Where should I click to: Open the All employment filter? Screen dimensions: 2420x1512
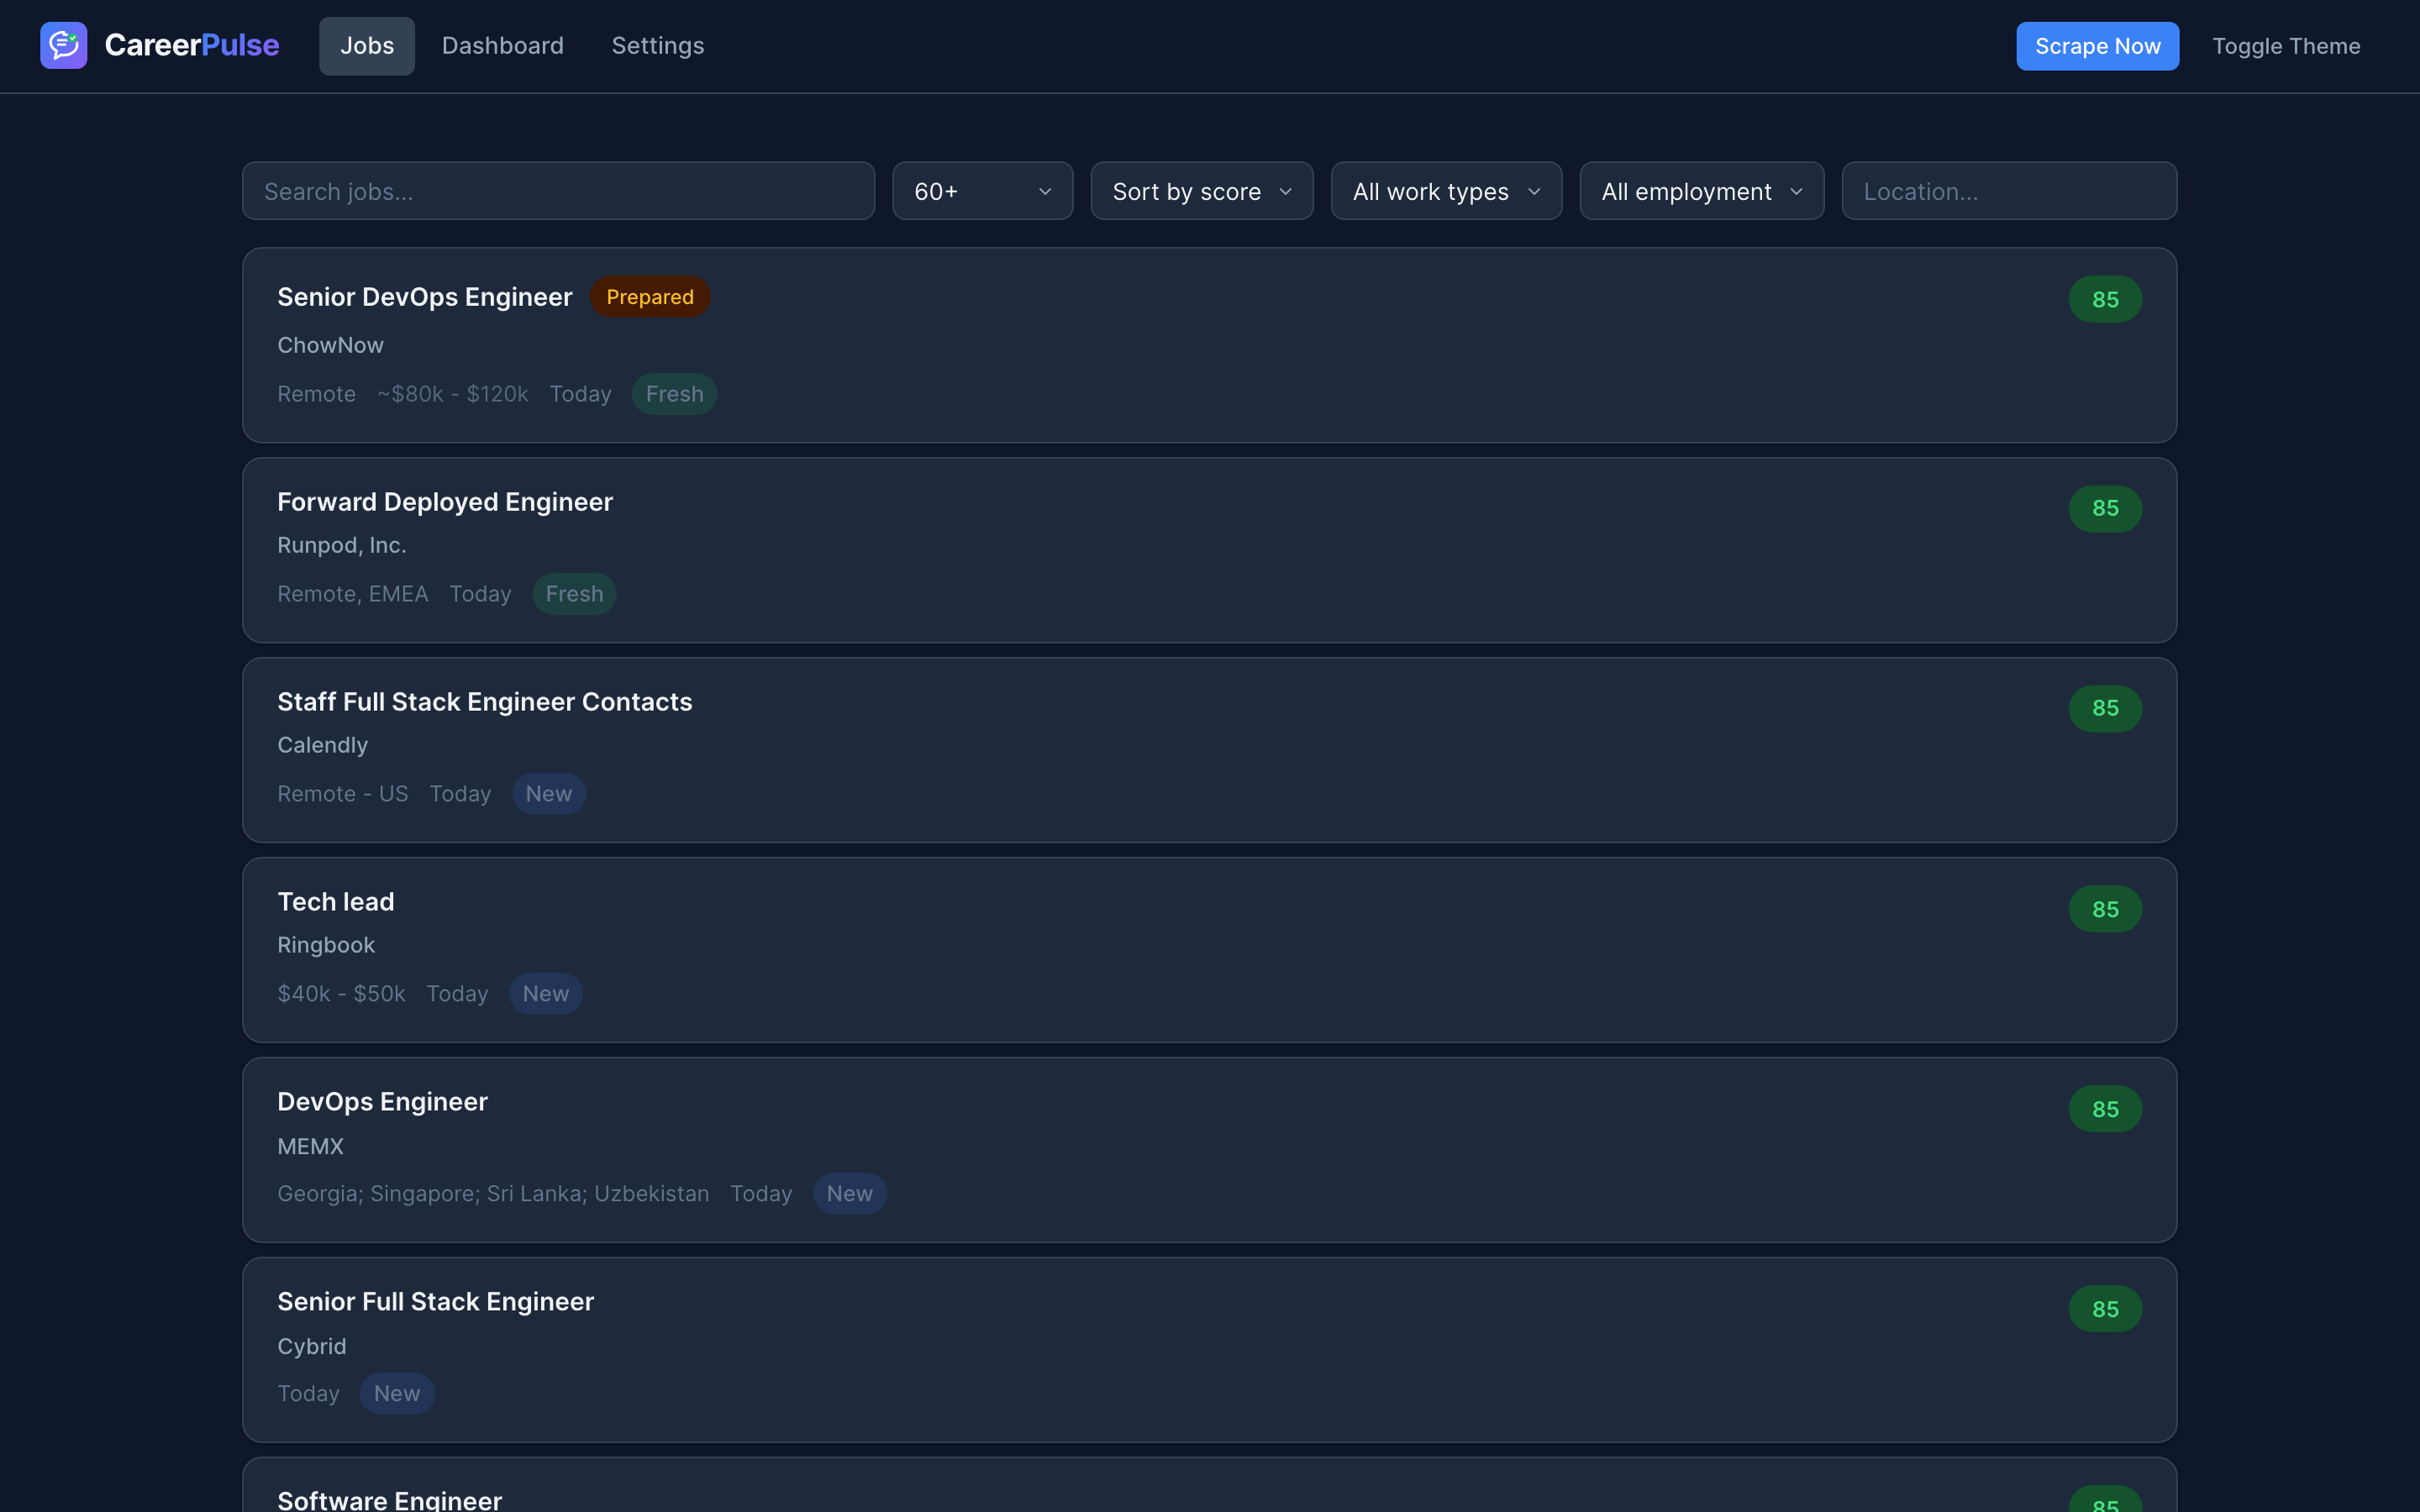(1701, 190)
